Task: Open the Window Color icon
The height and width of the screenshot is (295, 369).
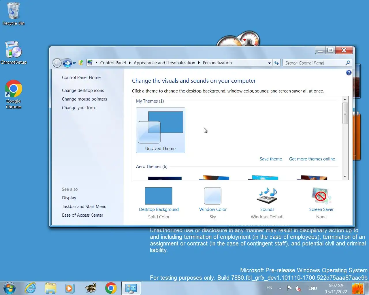Action: coord(213,196)
